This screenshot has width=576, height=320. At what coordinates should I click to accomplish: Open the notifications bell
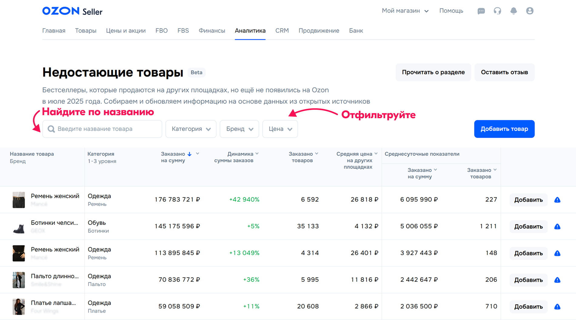click(514, 11)
